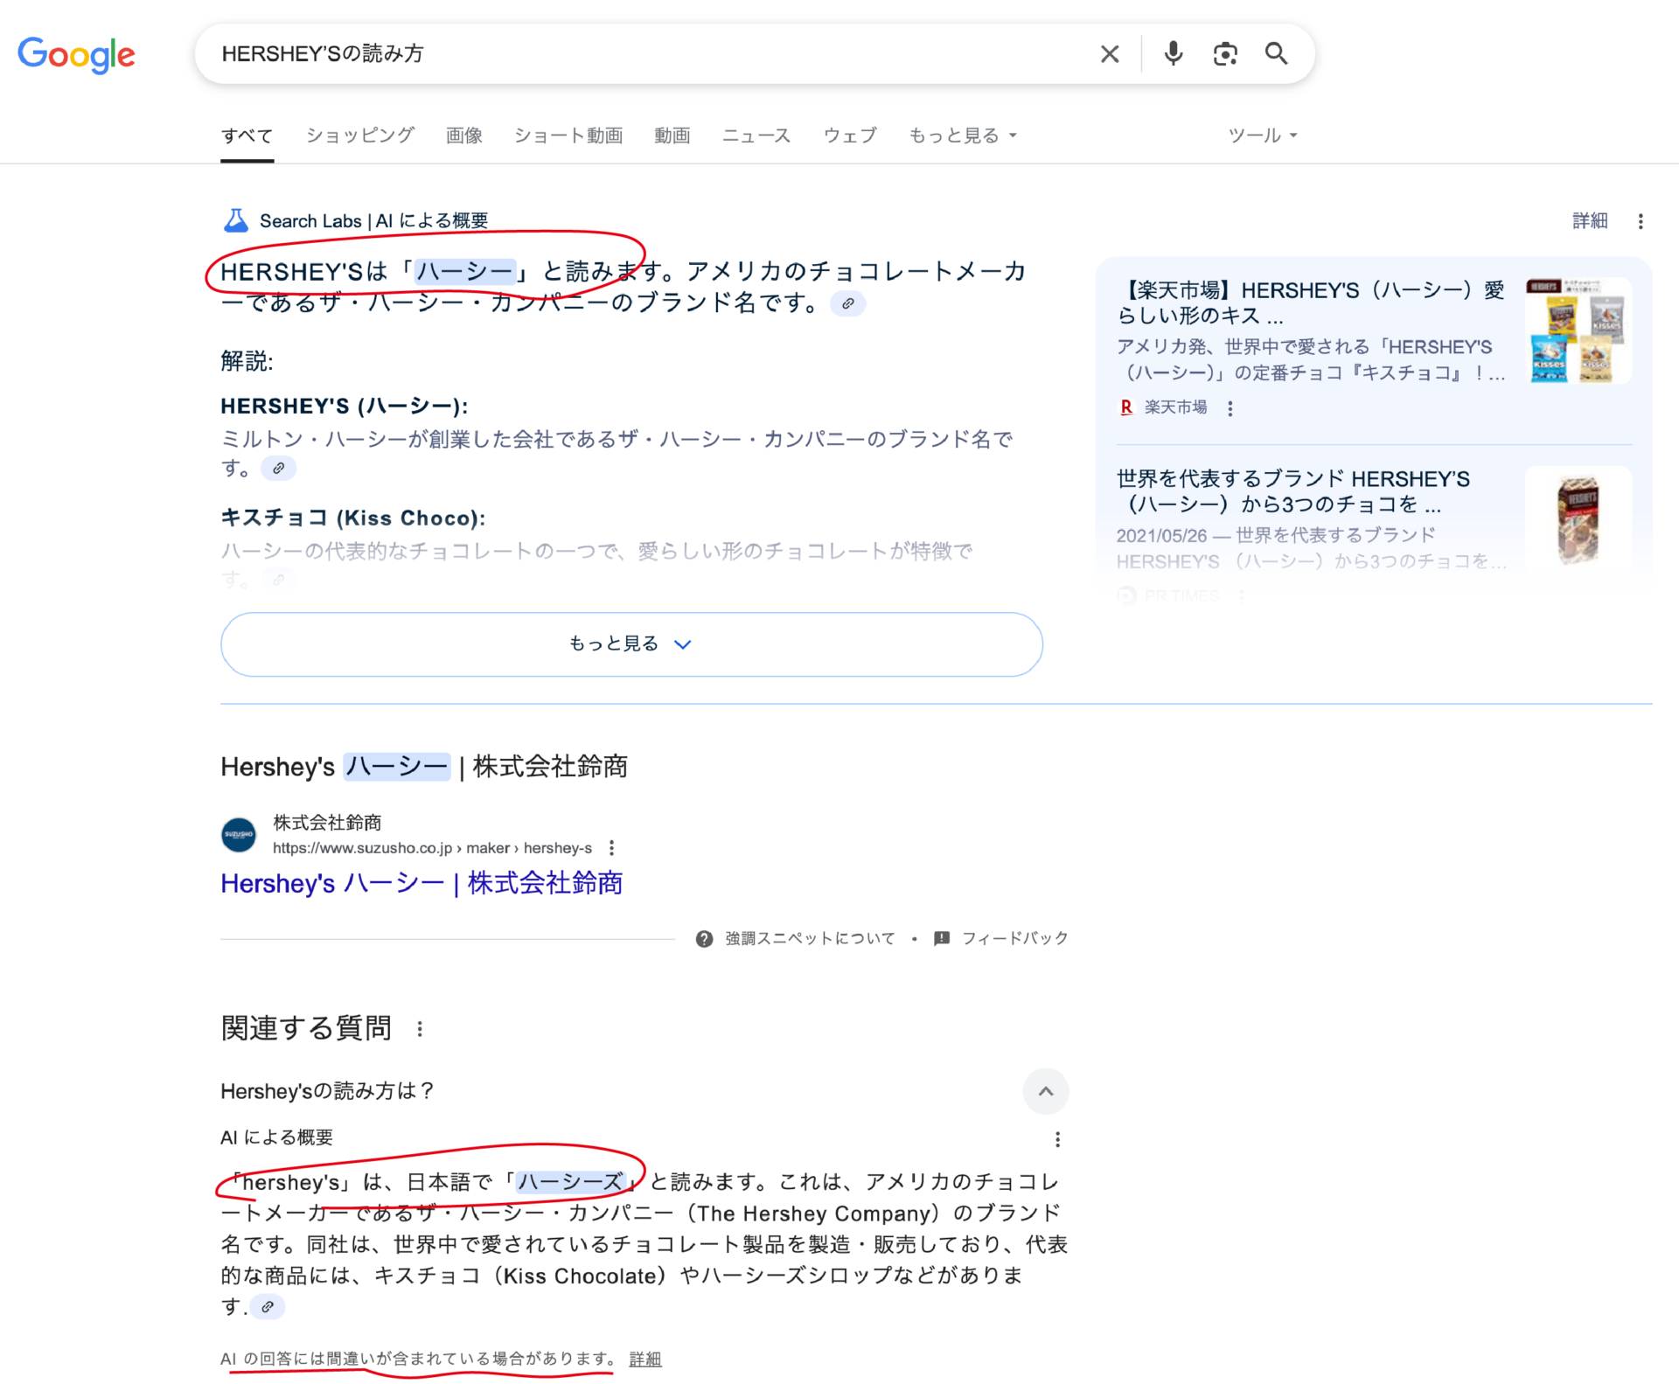Focus the search field containing HERSHEY'Sの読み方
The width and height of the screenshot is (1679, 1384).
point(647,54)
